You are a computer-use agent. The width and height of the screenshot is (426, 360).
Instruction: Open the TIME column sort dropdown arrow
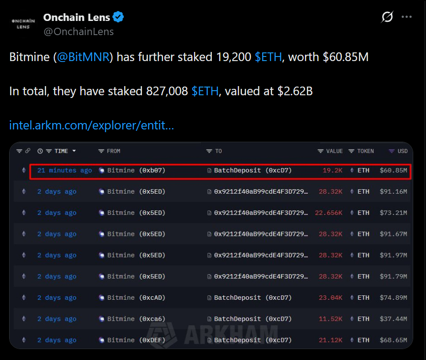pyautogui.click(x=74, y=151)
